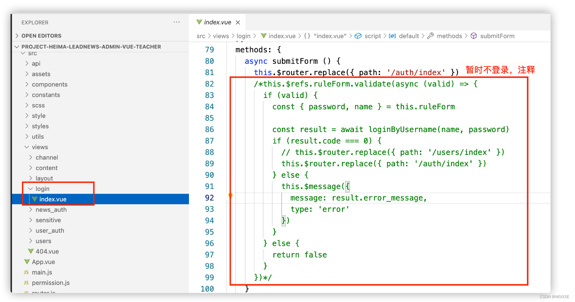This screenshot has height=302, width=575.
Task: Click src in the breadcrumb path
Action: point(201,36)
